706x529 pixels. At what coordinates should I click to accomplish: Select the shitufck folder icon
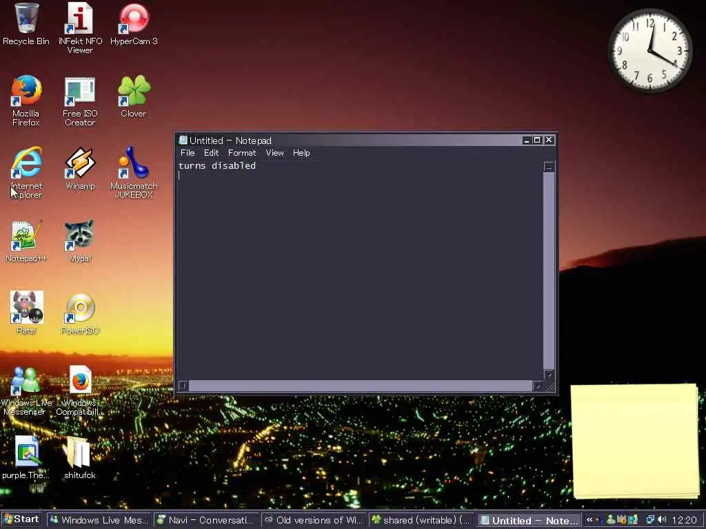(x=80, y=458)
